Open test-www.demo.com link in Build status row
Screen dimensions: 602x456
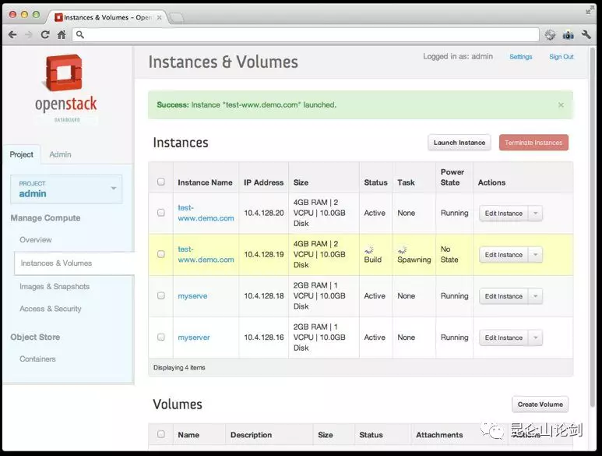206,254
